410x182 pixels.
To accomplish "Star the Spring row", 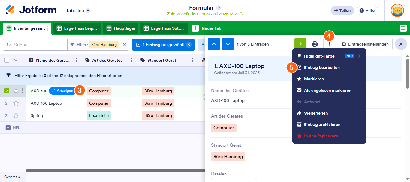I will pyautogui.click(x=16, y=115).
